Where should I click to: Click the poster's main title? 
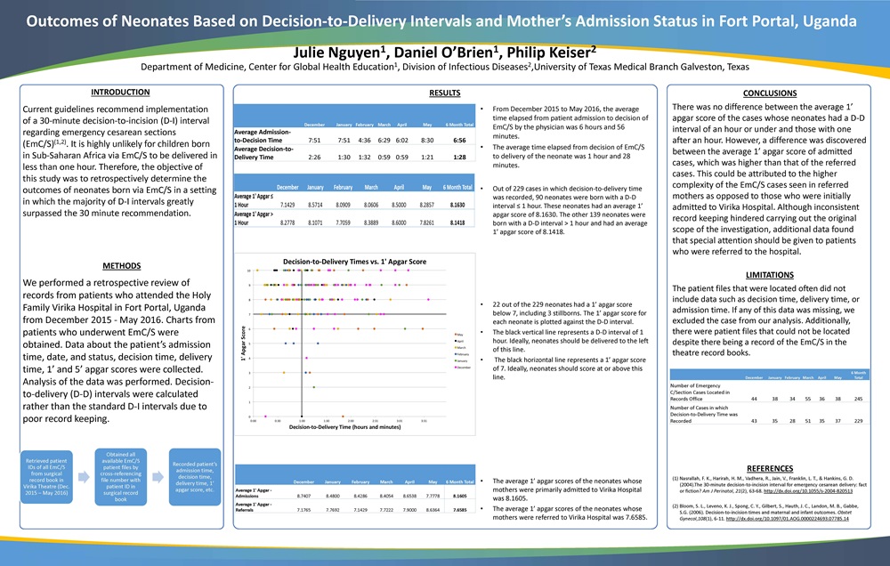click(x=444, y=20)
